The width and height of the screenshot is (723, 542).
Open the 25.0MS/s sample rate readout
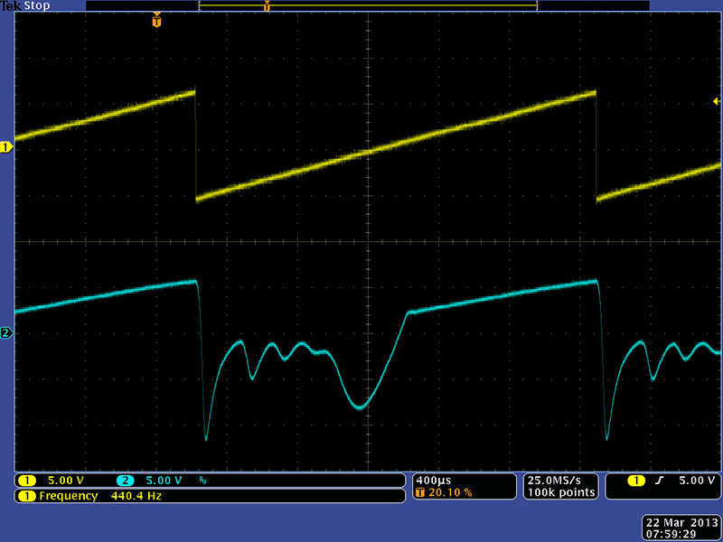(x=561, y=480)
